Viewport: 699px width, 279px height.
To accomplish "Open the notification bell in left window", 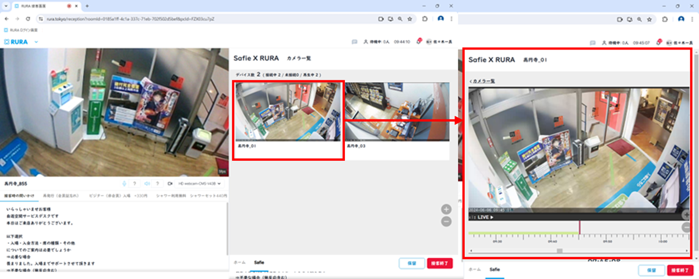I will click(x=418, y=42).
